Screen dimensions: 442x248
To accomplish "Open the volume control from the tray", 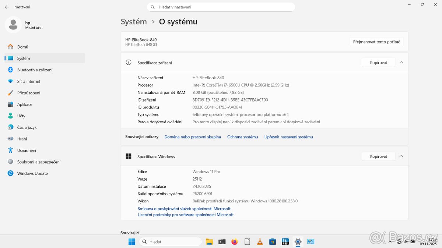I will point(406,242).
